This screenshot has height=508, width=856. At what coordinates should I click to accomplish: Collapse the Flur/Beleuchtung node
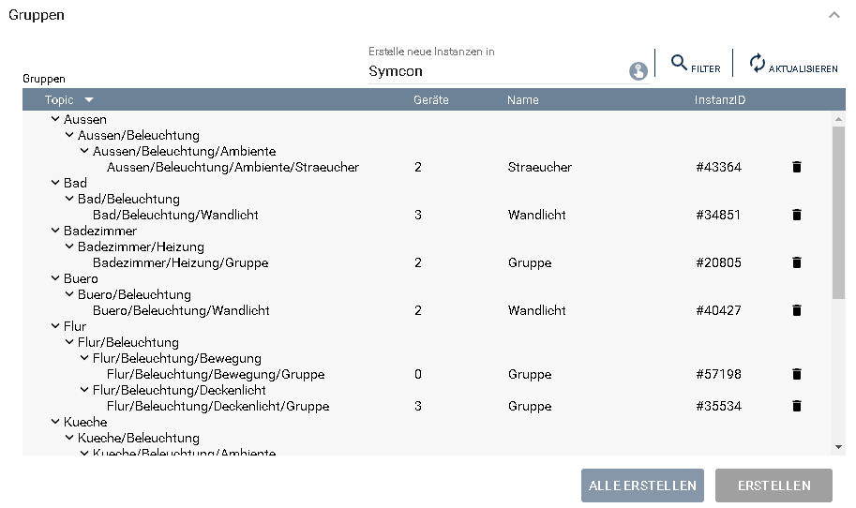coord(69,342)
